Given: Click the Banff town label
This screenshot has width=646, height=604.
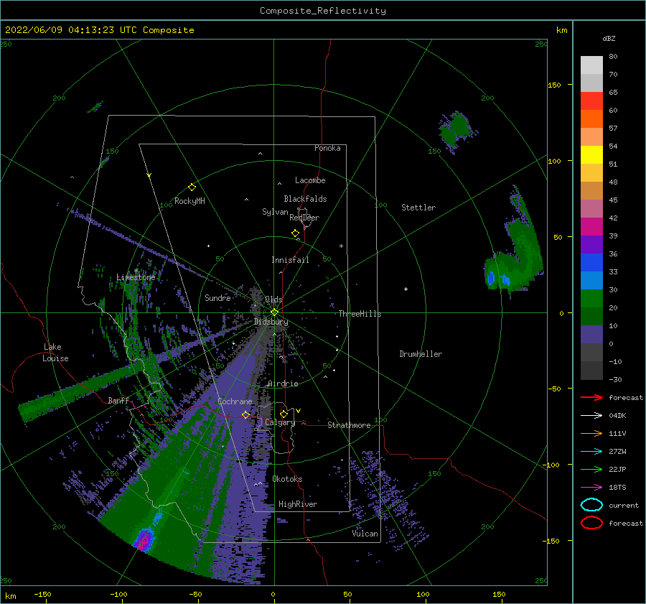Looking at the screenshot, I should click(118, 400).
